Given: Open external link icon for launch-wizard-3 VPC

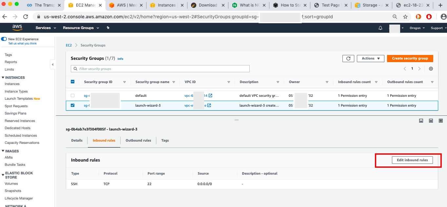Looking at the screenshot, I should point(209,105).
